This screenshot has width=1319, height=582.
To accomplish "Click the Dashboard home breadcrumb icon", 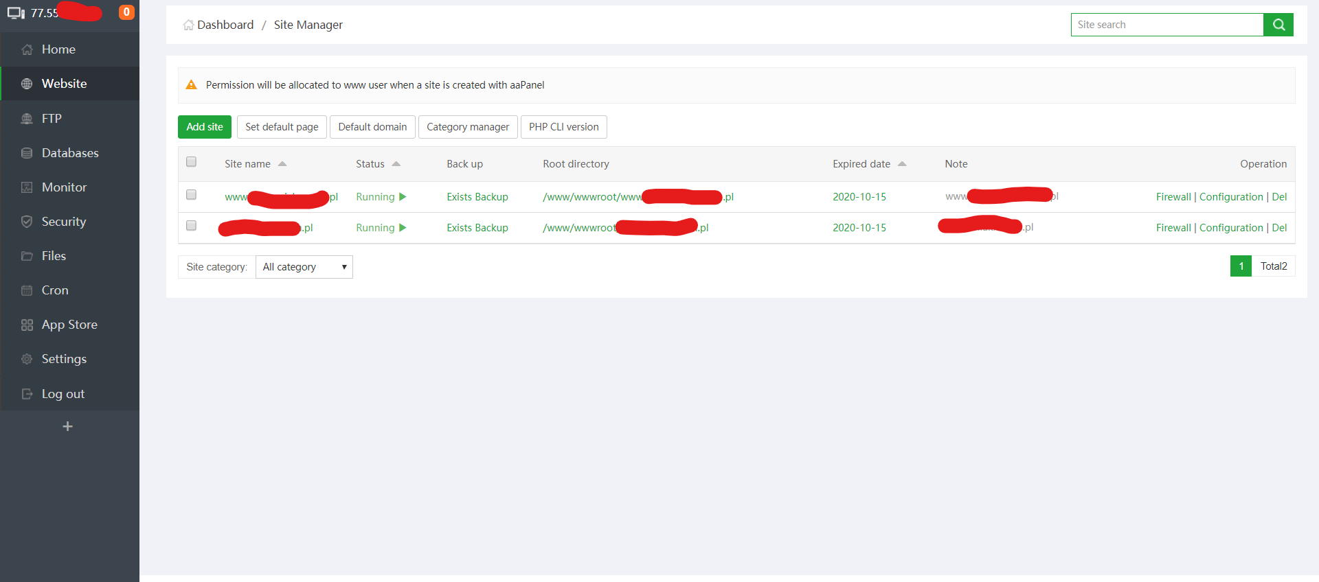I will [x=188, y=25].
